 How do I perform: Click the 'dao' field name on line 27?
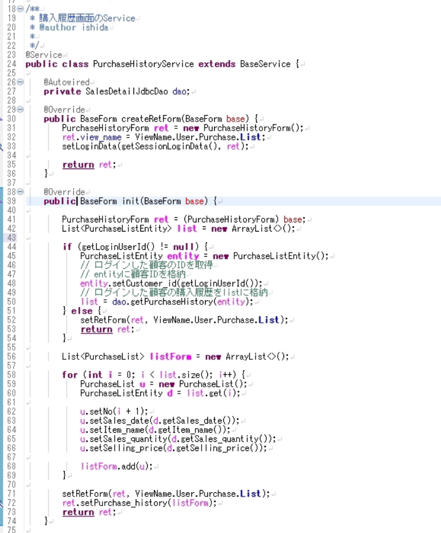click(179, 92)
